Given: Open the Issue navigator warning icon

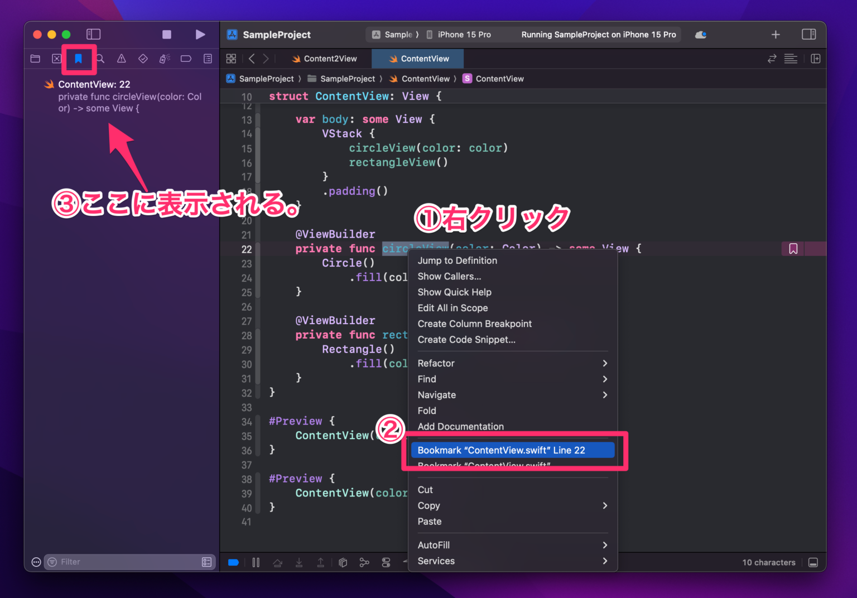Looking at the screenshot, I should 121,59.
